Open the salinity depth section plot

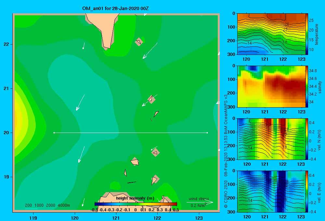pos(271,87)
